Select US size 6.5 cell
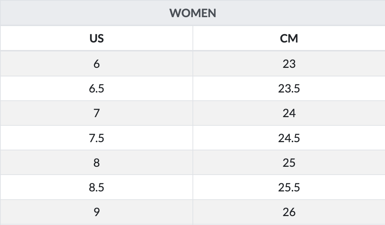The height and width of the screenshot is (225, 385). click(x=96, y=88)
